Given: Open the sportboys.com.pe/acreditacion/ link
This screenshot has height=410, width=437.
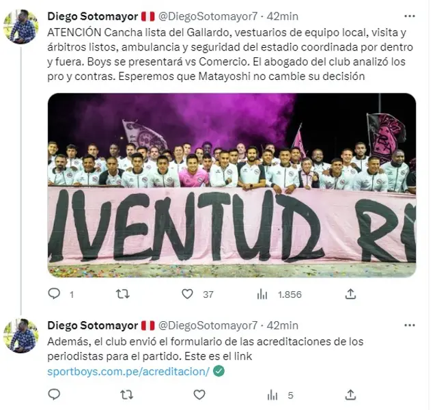Looking at the screenshot, I should [128, 372].
